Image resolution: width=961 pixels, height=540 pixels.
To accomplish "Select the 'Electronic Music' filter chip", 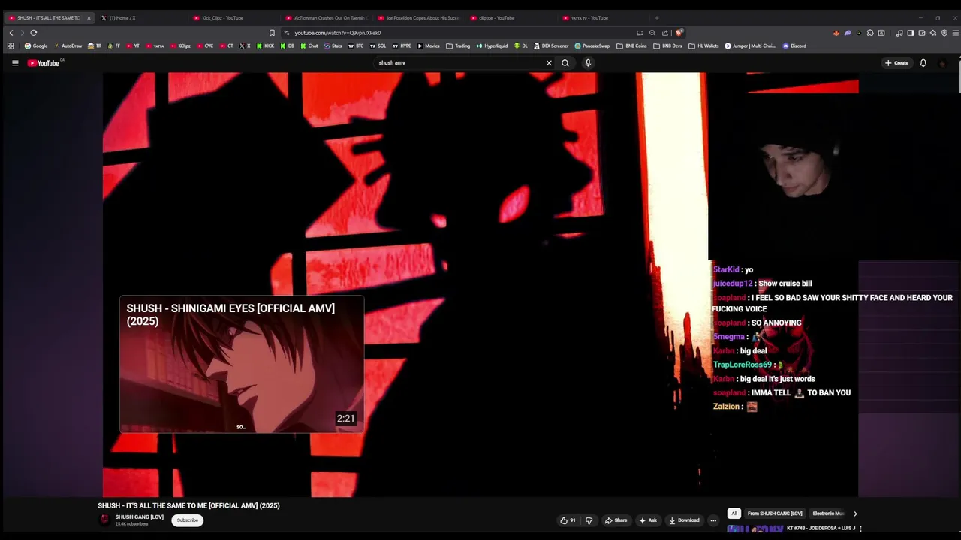I will (829, 514).
